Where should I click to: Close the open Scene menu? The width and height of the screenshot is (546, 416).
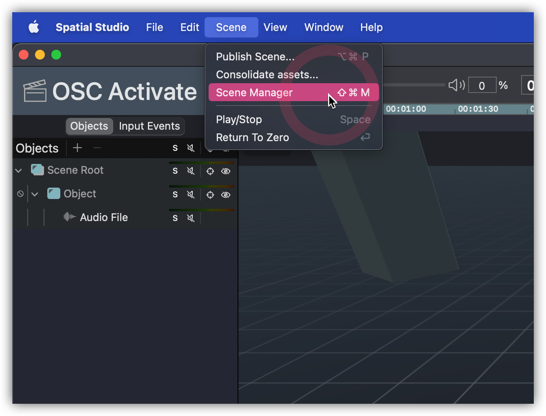click(231, 27)
